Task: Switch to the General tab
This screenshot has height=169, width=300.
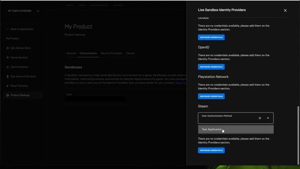Action: (71, 53)
